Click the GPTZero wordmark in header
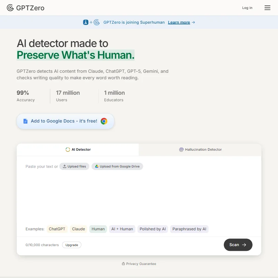278x278 pixels. [30, 8]
